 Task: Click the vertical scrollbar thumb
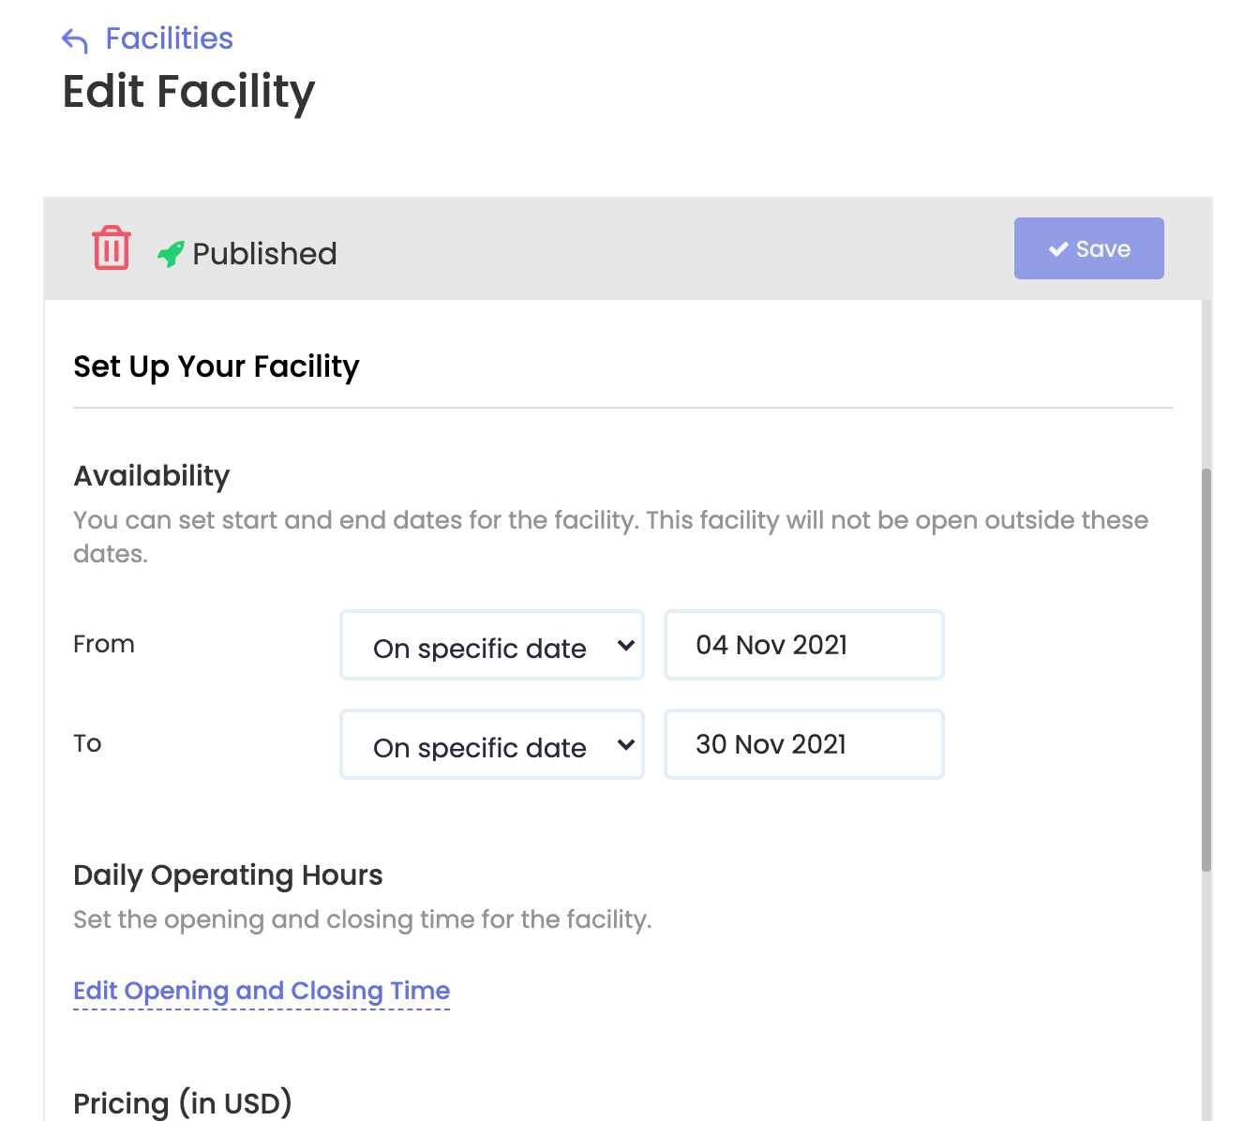coord(1206,670)
